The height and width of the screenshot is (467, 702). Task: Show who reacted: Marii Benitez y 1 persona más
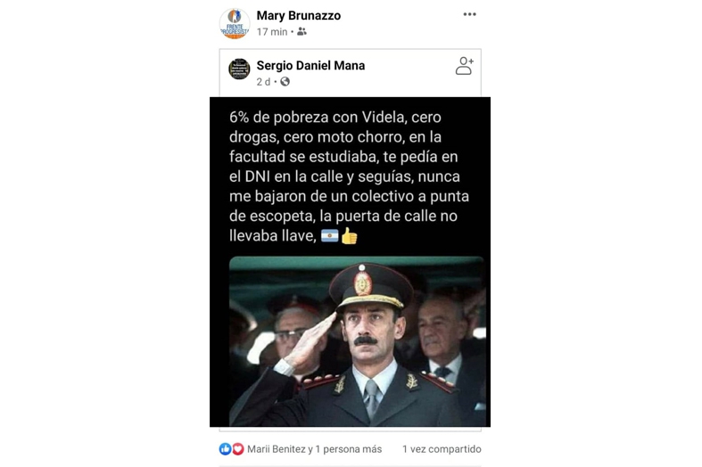(314, 449)
